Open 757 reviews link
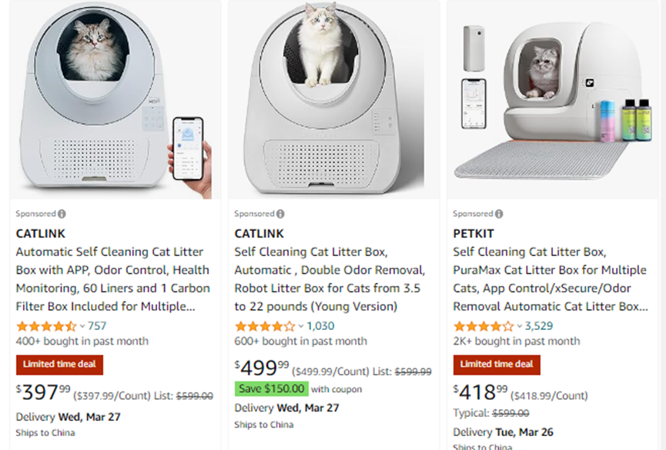This screenshot has height=450, width=666. pos(97,326)
